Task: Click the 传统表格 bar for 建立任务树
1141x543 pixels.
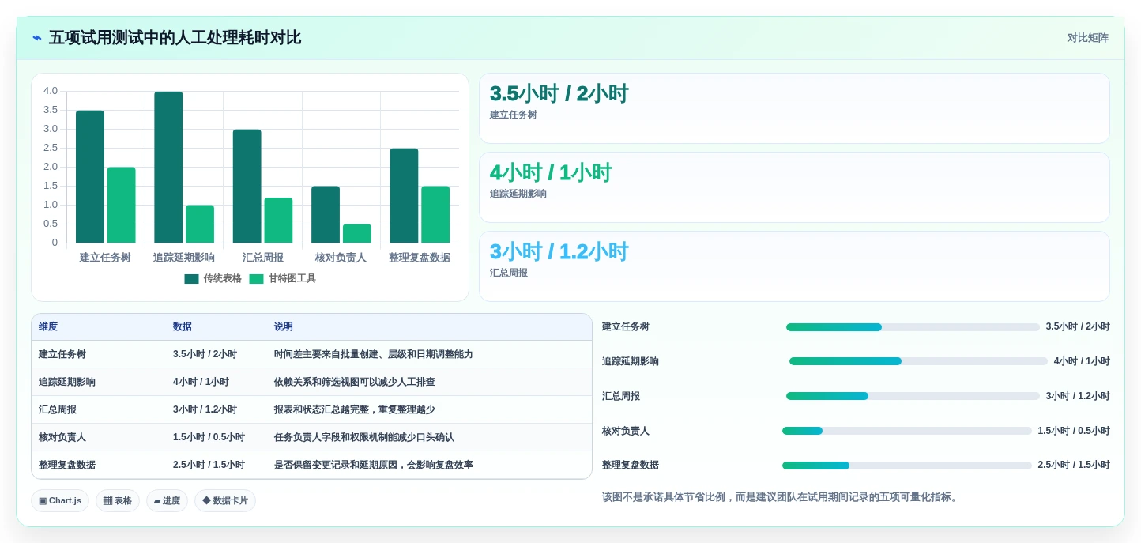Action: coord(90,176)
